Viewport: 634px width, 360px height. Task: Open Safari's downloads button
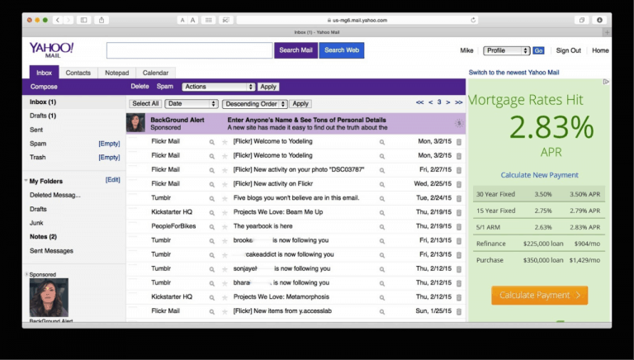pyautogui.click(x=599, y=20)
